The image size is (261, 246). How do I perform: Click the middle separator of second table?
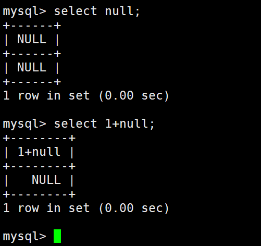pyautogui.click(x=39, y=166)
